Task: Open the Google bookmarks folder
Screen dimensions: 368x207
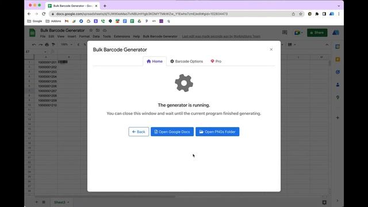Action: 34,21
